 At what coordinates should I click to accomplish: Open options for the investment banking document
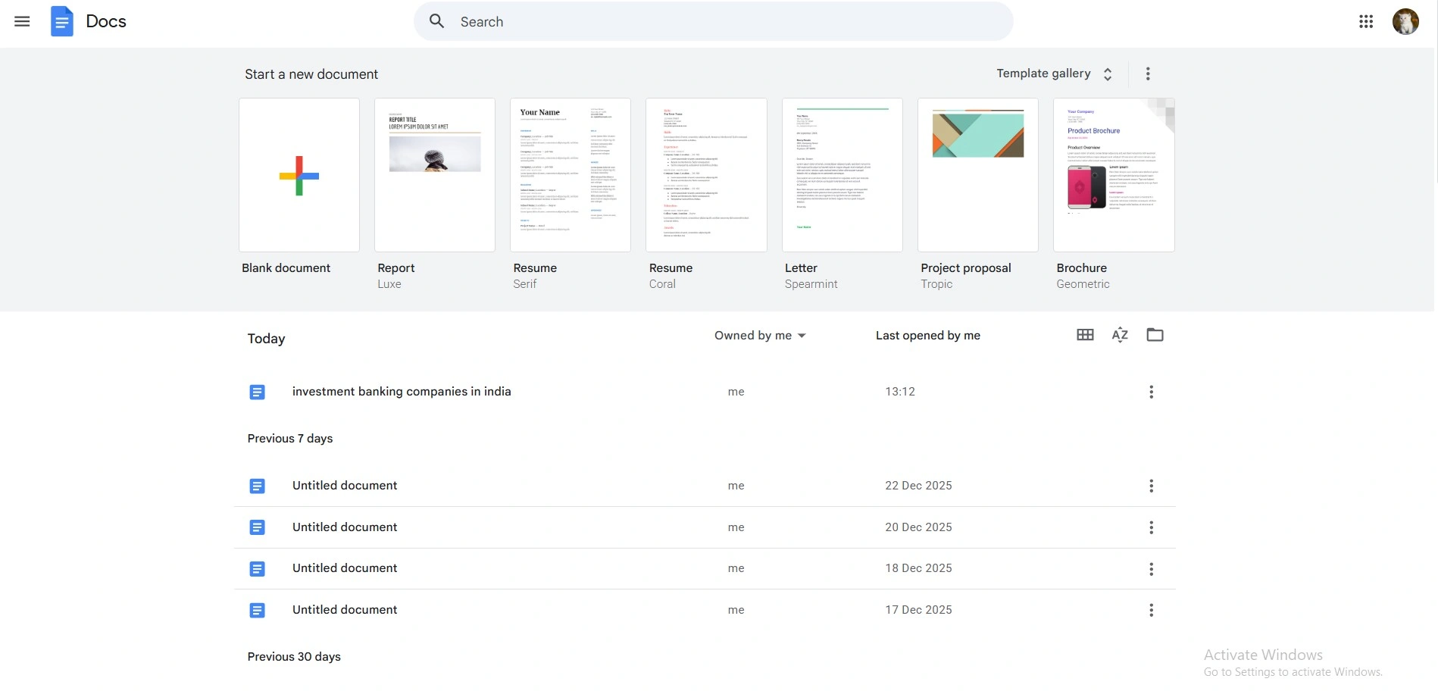(1150, 392)
